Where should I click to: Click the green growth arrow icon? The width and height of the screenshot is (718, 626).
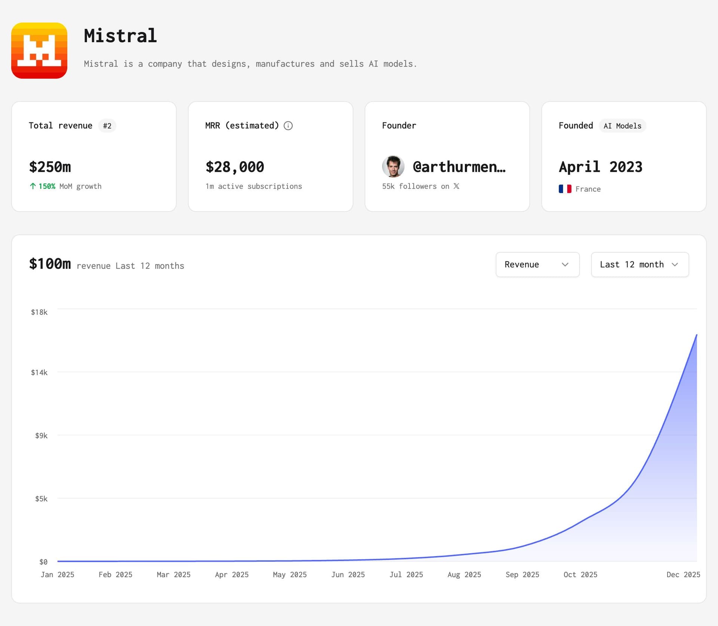[x=33, y=186]
